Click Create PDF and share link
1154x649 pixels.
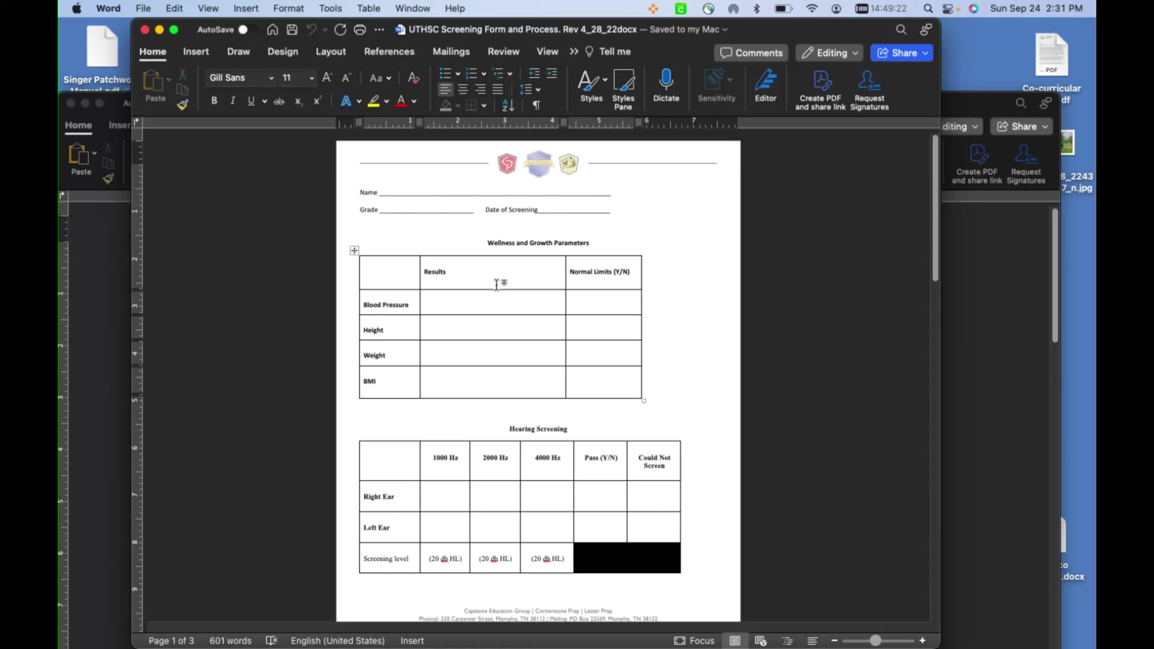click(821, 90)
